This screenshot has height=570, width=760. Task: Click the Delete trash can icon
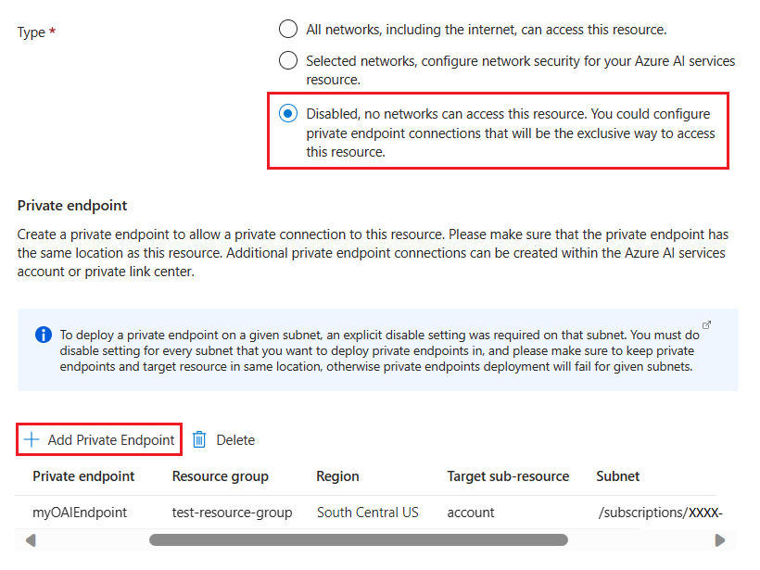click(x=199, y=439)
